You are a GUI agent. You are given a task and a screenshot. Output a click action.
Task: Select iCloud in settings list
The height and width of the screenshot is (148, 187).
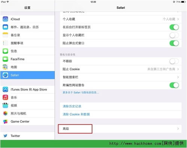click(27, 19)
